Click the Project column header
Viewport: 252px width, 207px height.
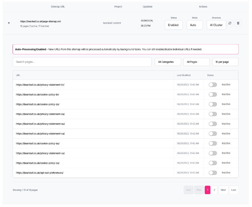118,7
